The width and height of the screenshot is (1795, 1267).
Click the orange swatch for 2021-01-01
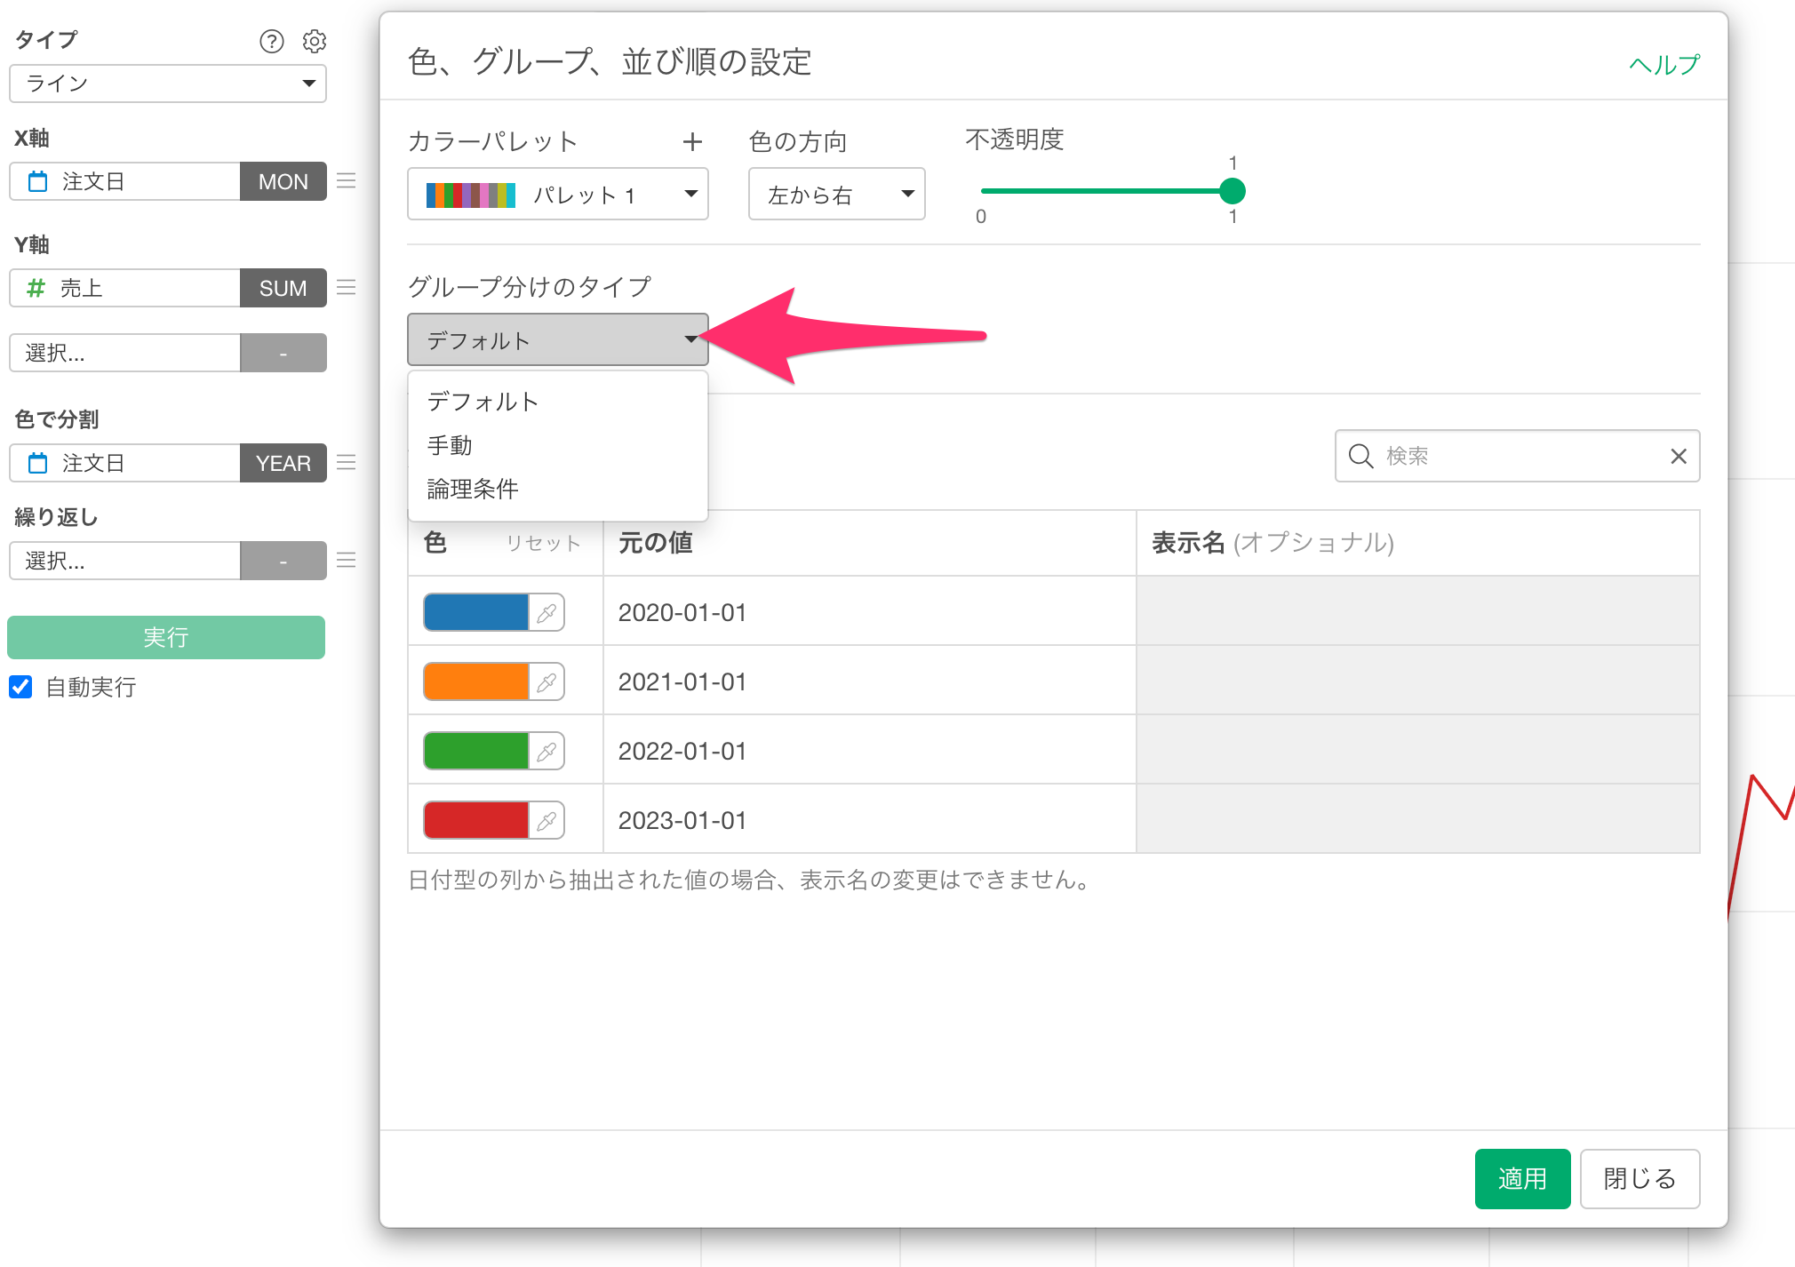[476, 682]
